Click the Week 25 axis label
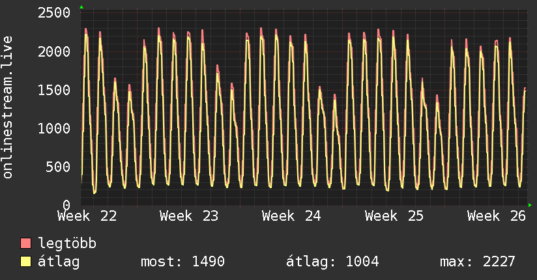The width and height of the screenshot is (537, 280). pyautogui.click(x=394, y=216)
